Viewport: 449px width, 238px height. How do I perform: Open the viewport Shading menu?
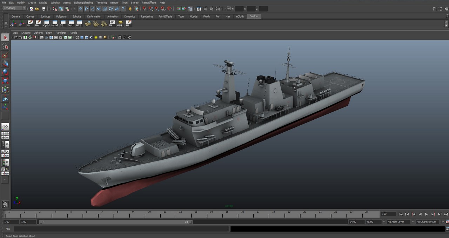point(26,33)
